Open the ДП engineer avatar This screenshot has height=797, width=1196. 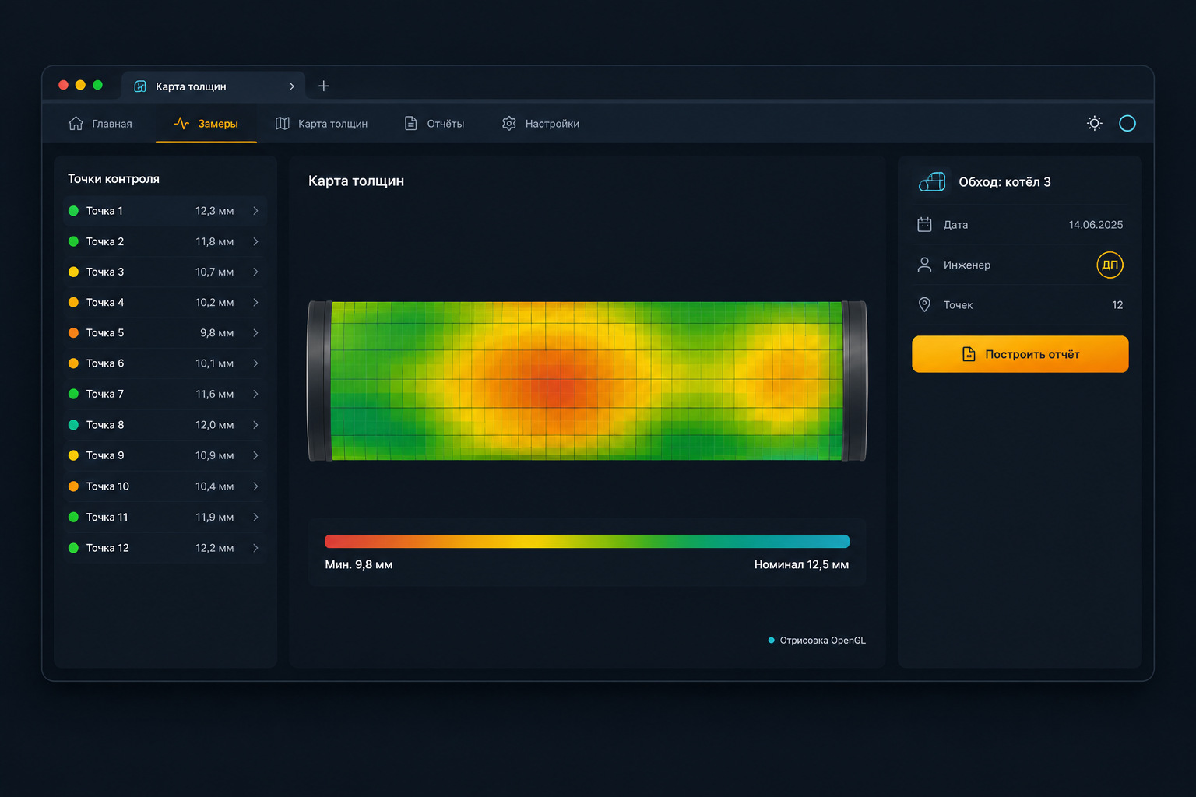tap(1110, 265)
